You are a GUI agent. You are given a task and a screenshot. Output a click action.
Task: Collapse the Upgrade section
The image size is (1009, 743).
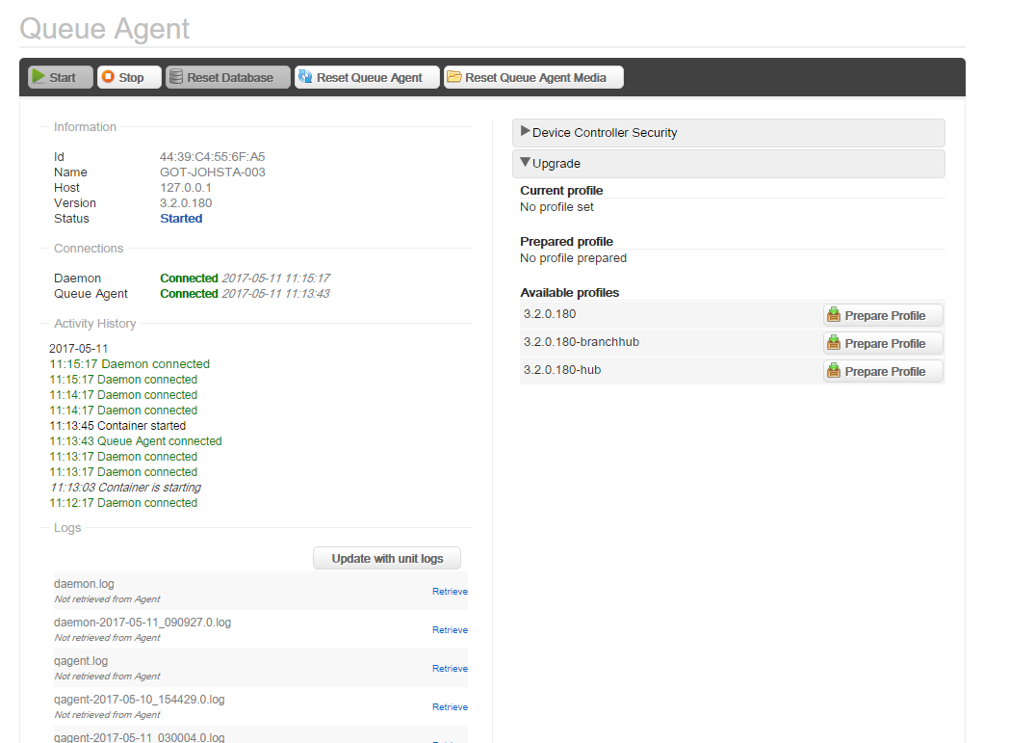526,163
